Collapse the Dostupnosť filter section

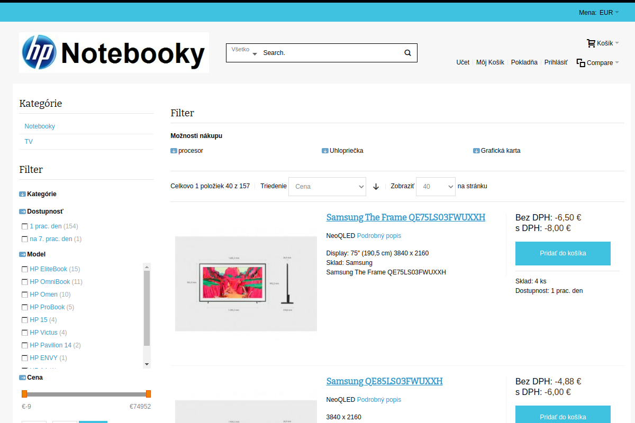click(22, 212)
